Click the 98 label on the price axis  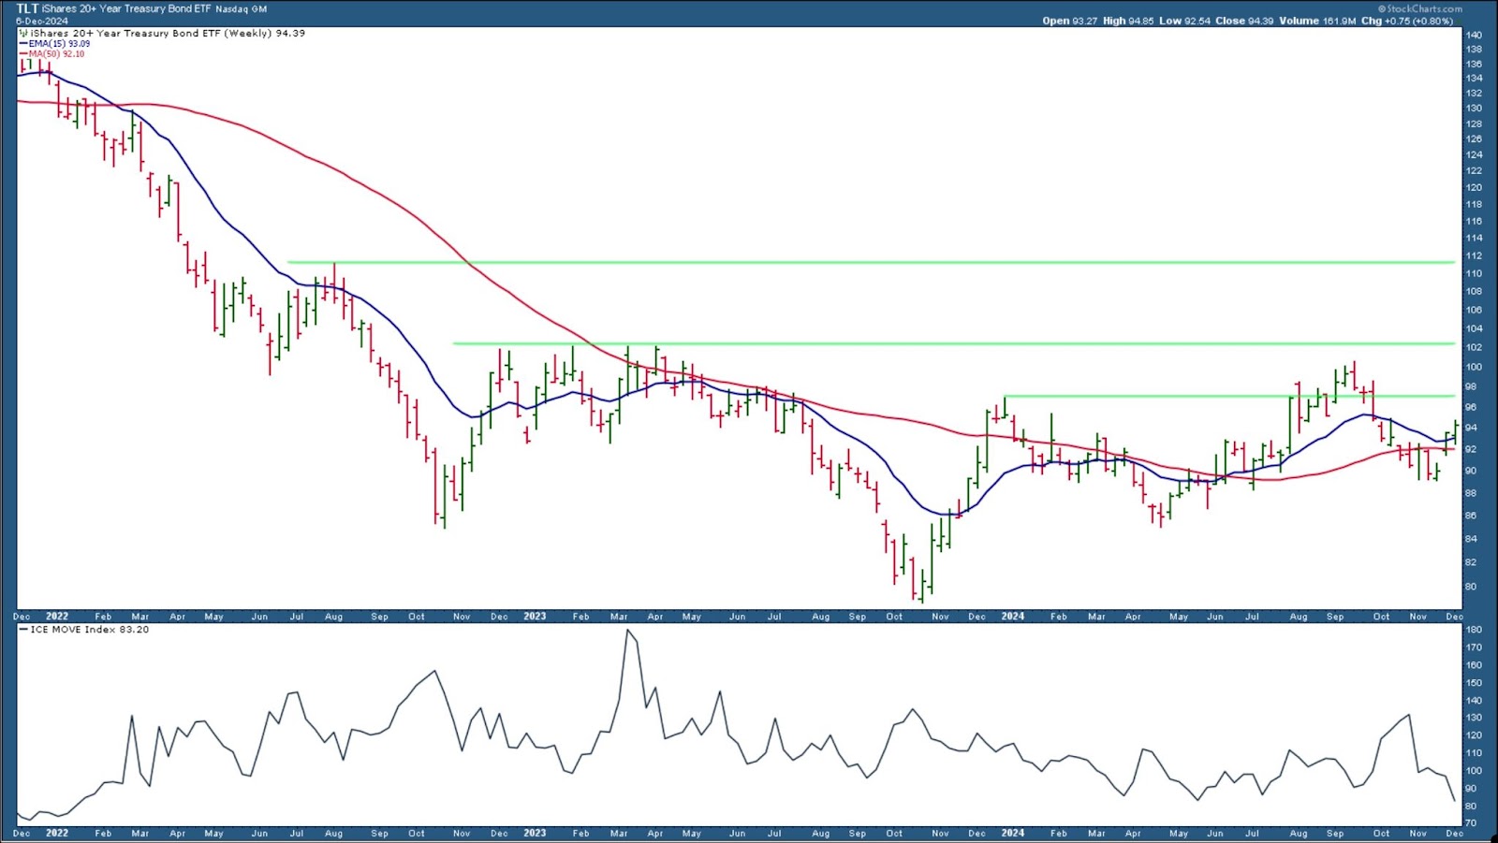[1471, 387]
